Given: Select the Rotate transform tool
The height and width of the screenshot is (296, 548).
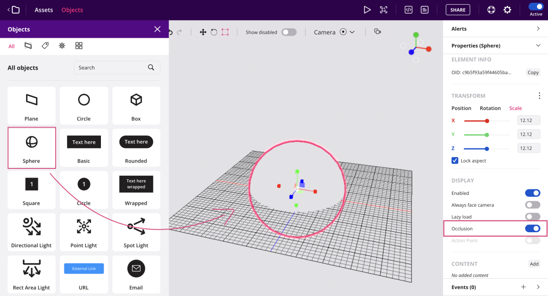Looking at the screenshot, I should coord(214,32).
